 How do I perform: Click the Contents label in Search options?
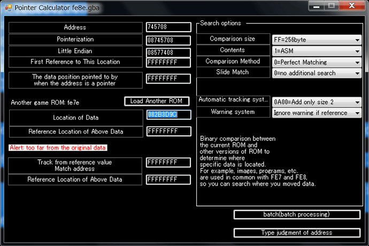click(233, 50)
